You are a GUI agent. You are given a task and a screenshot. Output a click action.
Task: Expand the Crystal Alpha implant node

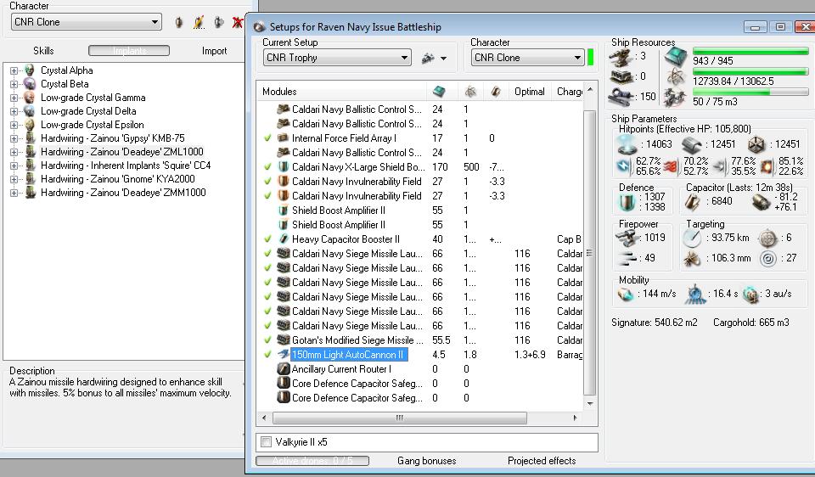pos(14,70)
